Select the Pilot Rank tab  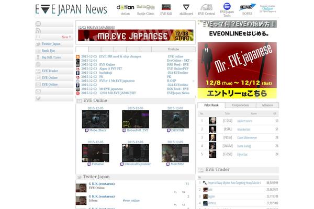point(211,105)
